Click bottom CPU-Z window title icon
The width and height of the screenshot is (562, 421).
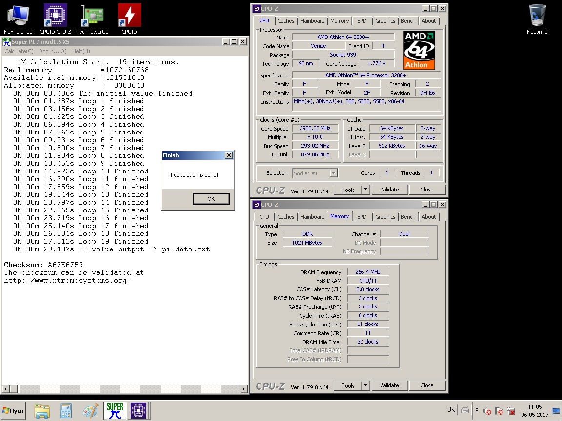tap(256, 205)
